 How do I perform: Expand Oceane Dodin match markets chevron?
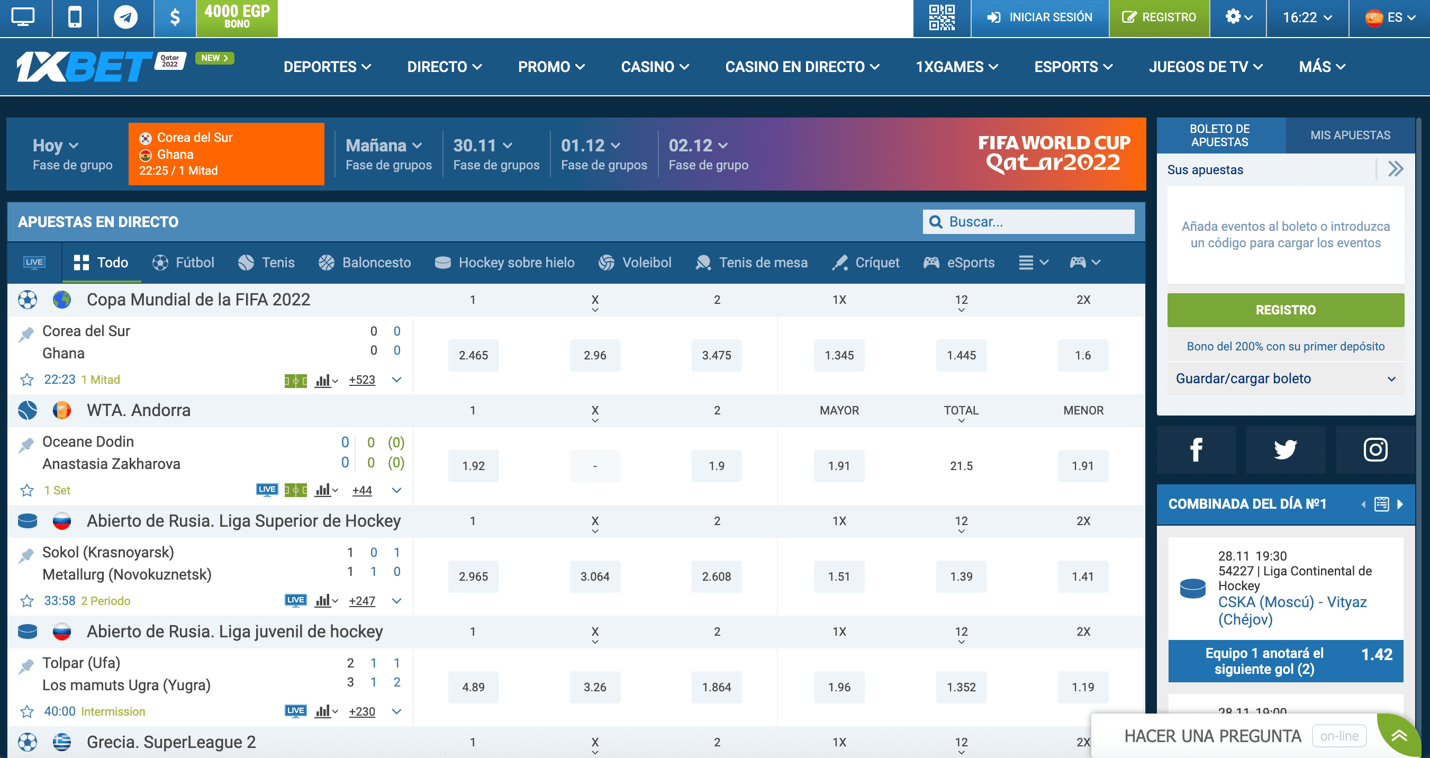396,490
